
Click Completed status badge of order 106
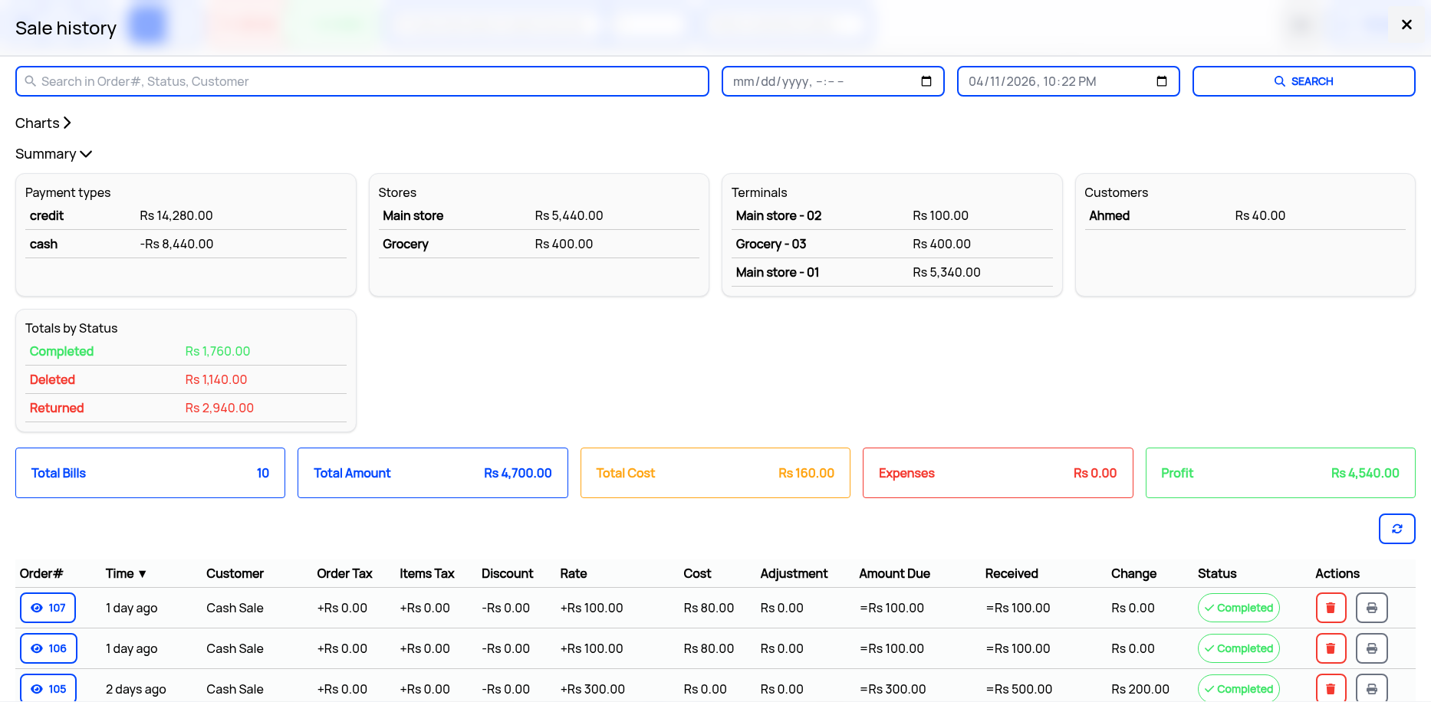(x=1239, y=648)
